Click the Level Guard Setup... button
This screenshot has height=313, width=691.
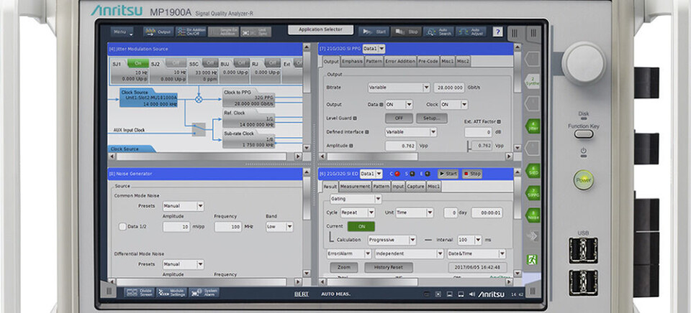tap(431, 118)
